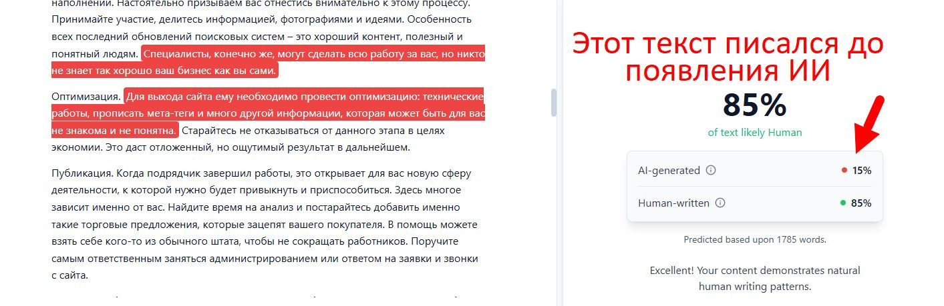Click the info icon next to Human-written
Viewport: 944px width, 306px height.
pos(720,203)
